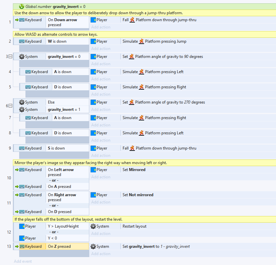The image size is (276, 265).
Task: Click 'Add action' under the 'S is down' event
Action: [101, 155]
